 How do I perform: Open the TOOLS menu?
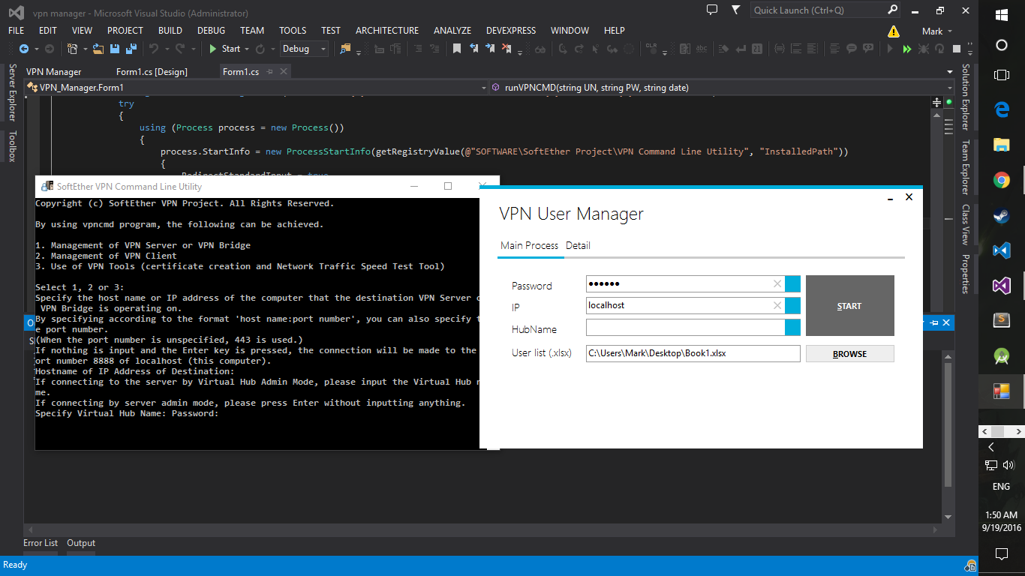[x=293, y=31]
